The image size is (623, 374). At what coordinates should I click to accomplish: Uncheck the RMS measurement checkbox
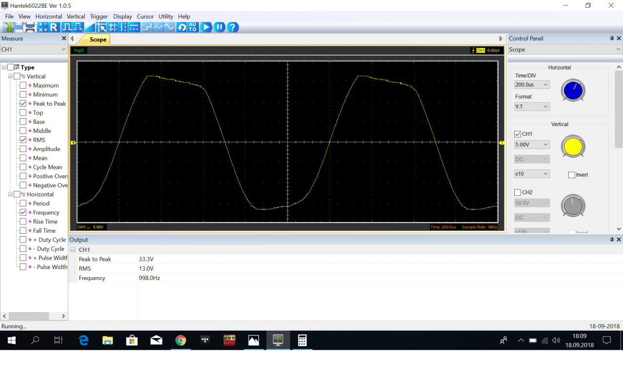[23, 140]
